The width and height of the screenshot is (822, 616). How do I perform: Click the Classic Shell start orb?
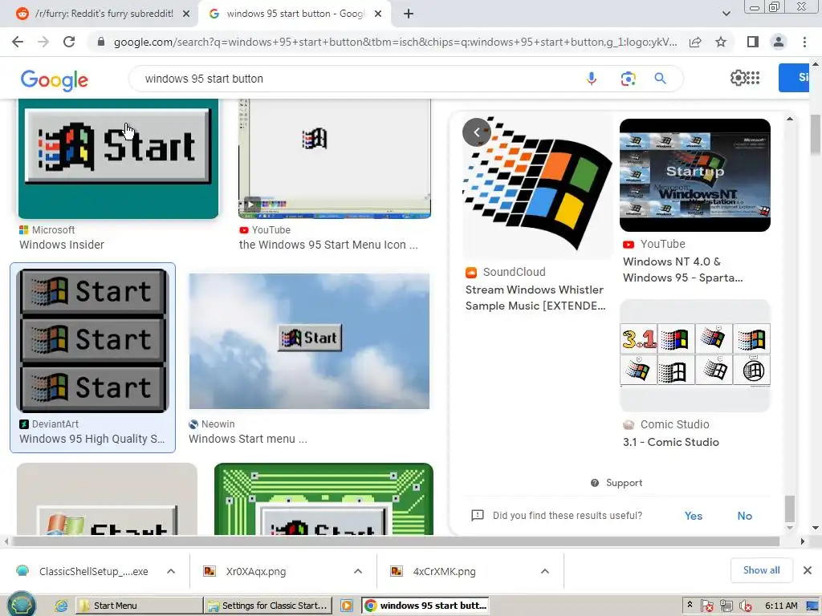point(21,604)
